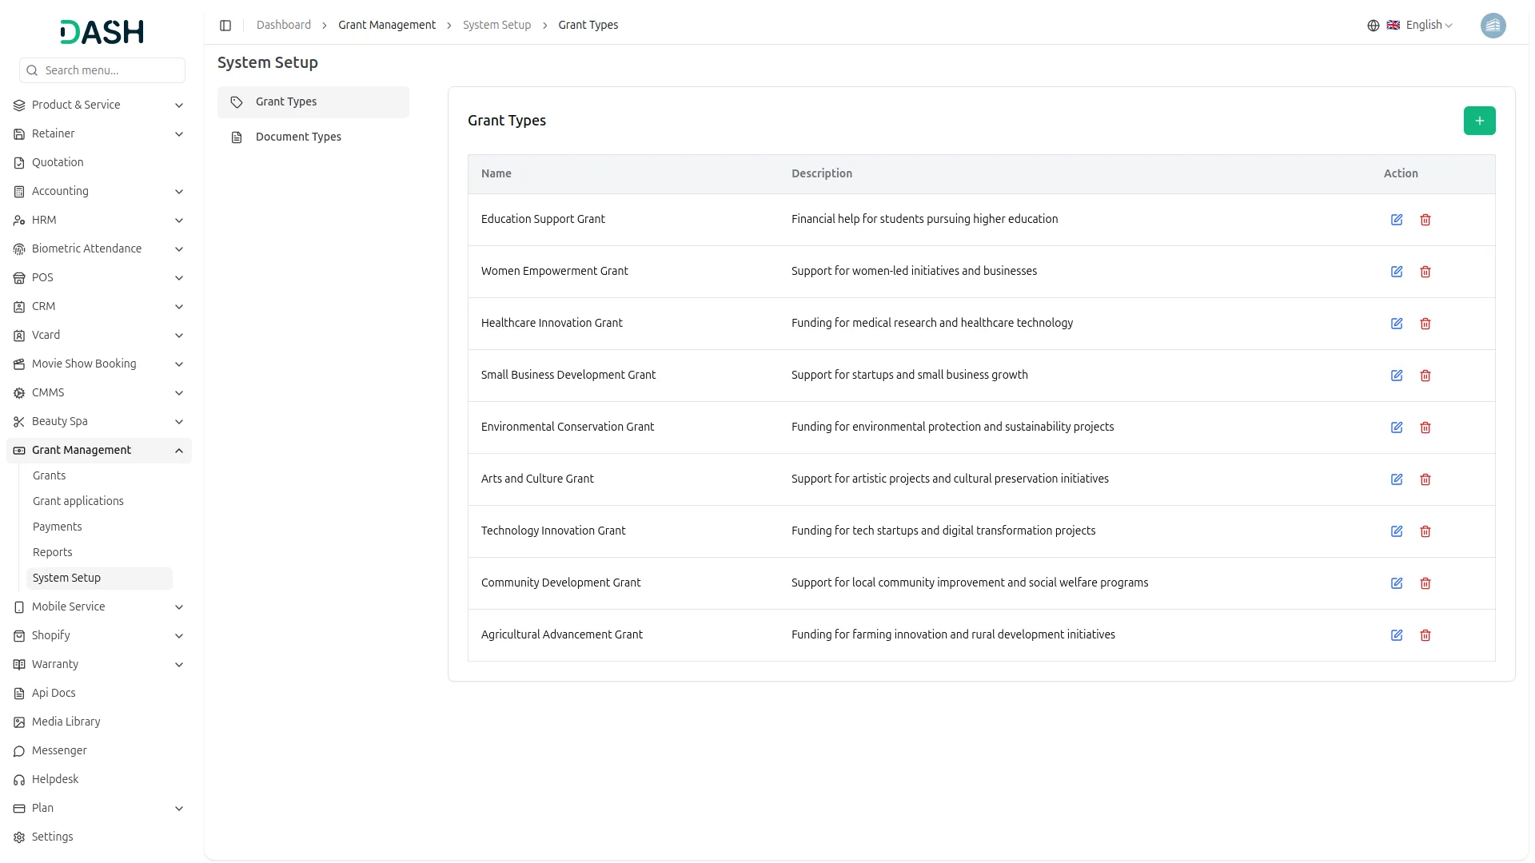This screenshot has width=1535, height=863.
Task: Open Grant applications submenu item
Action: pos(78,501)
